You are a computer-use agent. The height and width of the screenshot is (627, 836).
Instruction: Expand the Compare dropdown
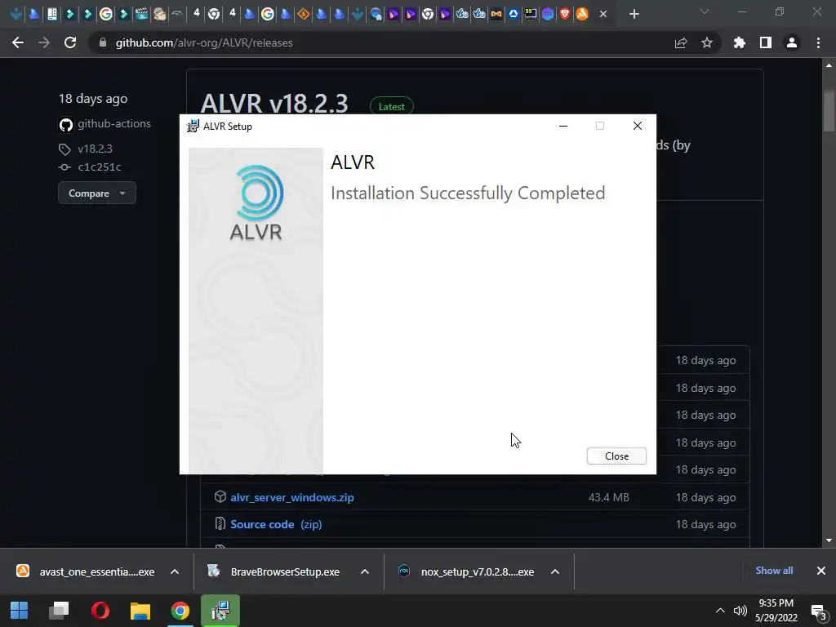click(x=97, y=193)
